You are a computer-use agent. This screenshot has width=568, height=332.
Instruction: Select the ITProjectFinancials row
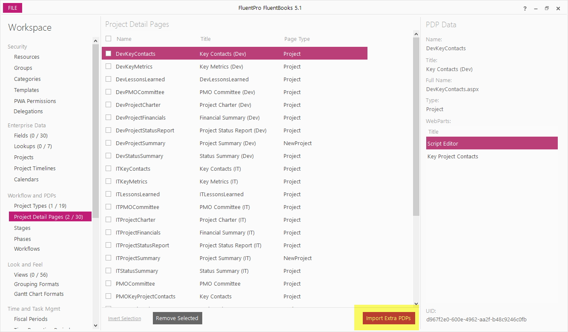234,232
